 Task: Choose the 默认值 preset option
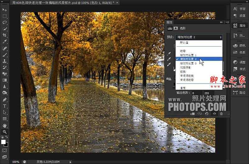click(x=199, y=43)
